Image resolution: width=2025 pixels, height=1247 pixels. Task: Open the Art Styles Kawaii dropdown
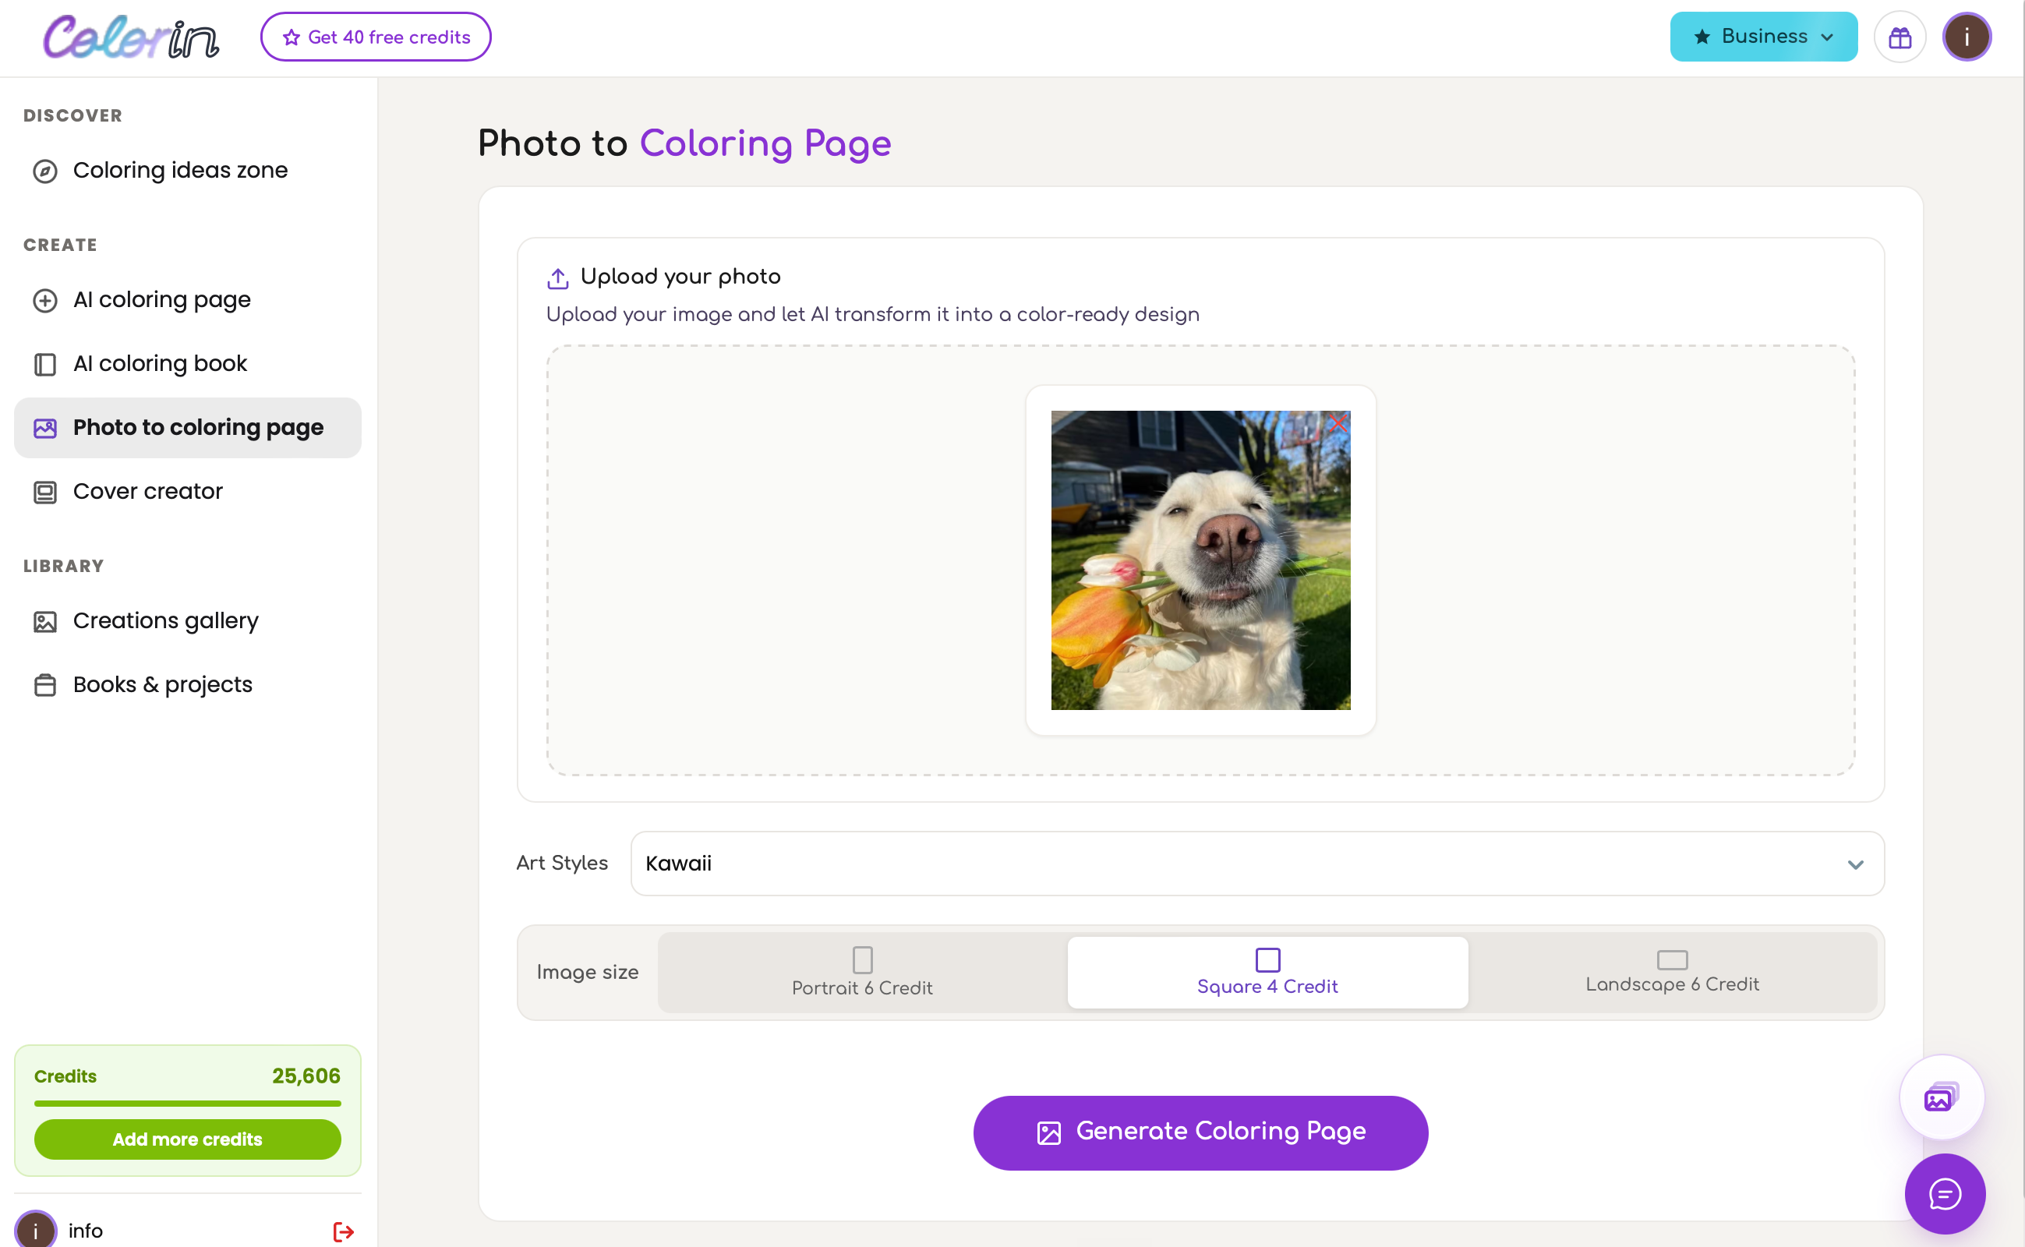[1257, 864]
